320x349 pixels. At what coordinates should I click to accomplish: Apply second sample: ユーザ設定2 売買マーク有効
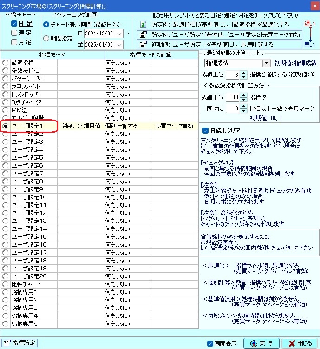point(144,34)
